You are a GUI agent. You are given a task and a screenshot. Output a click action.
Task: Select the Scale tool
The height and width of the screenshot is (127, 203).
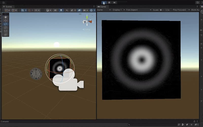point(6,28)
